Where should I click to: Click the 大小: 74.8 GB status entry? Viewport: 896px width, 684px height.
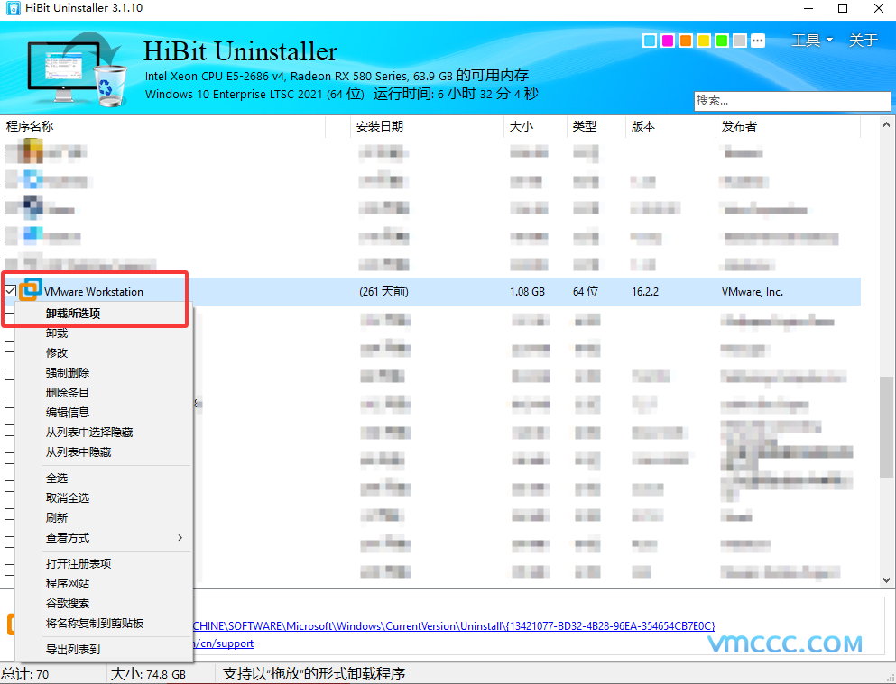(148, 674)
